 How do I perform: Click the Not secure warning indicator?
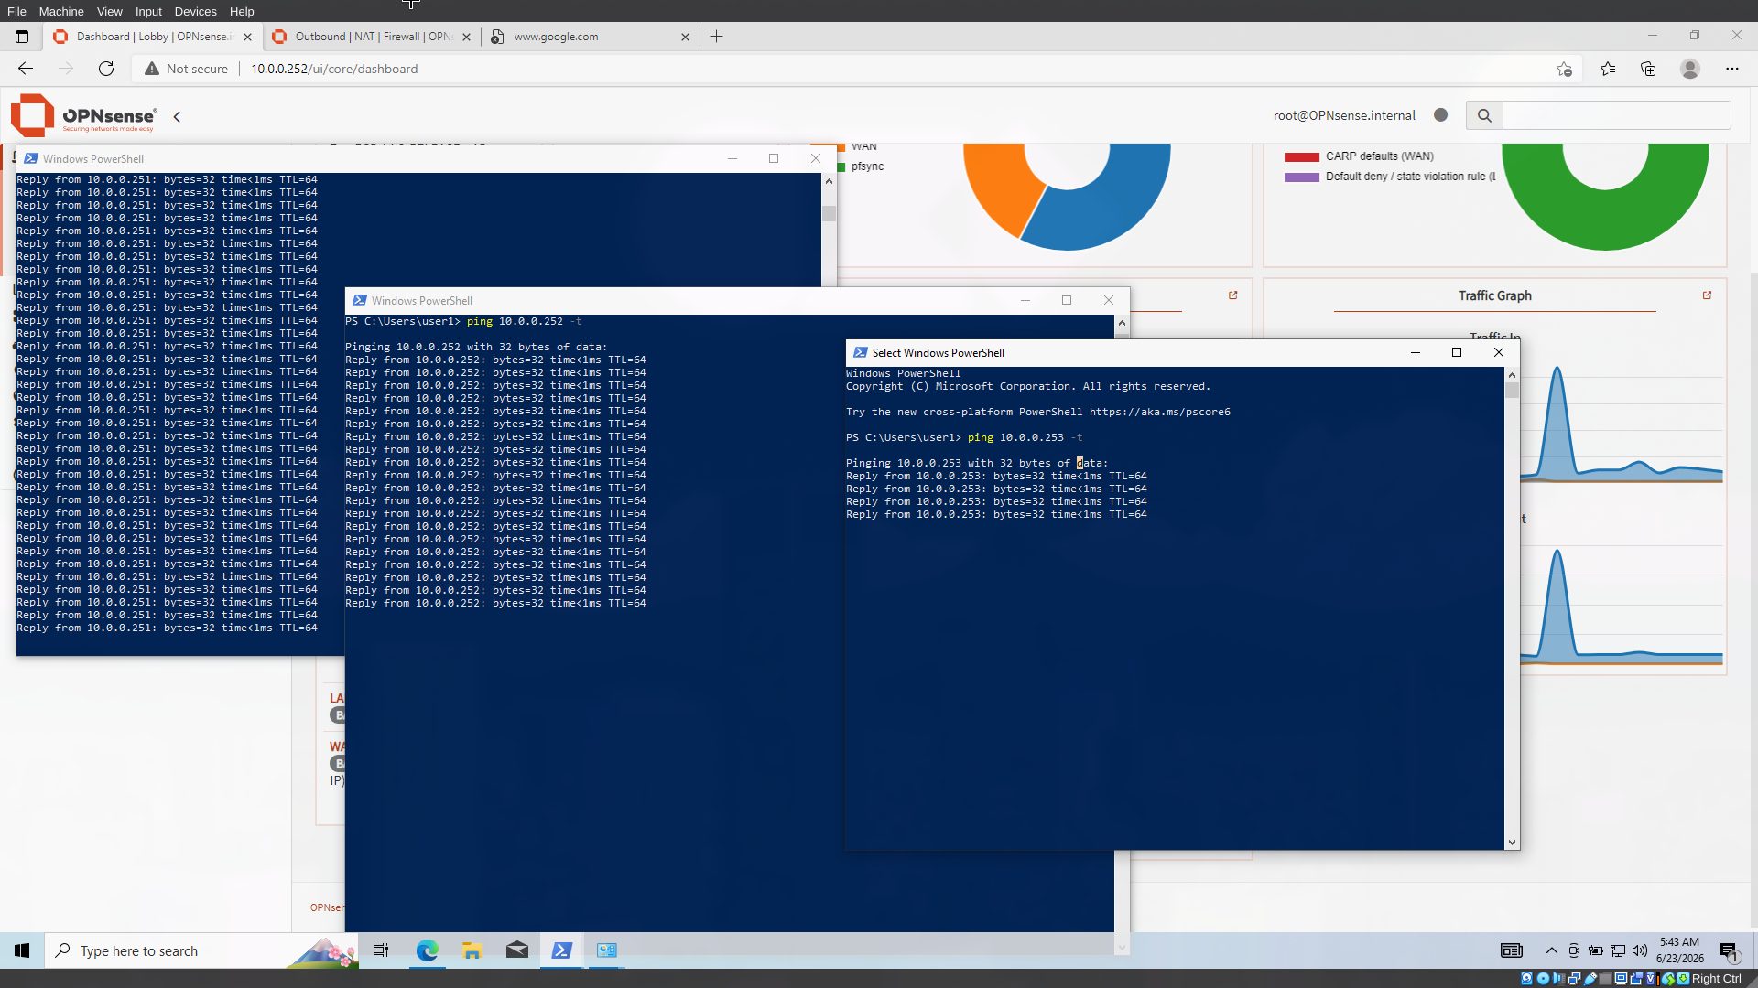point(186,69)
